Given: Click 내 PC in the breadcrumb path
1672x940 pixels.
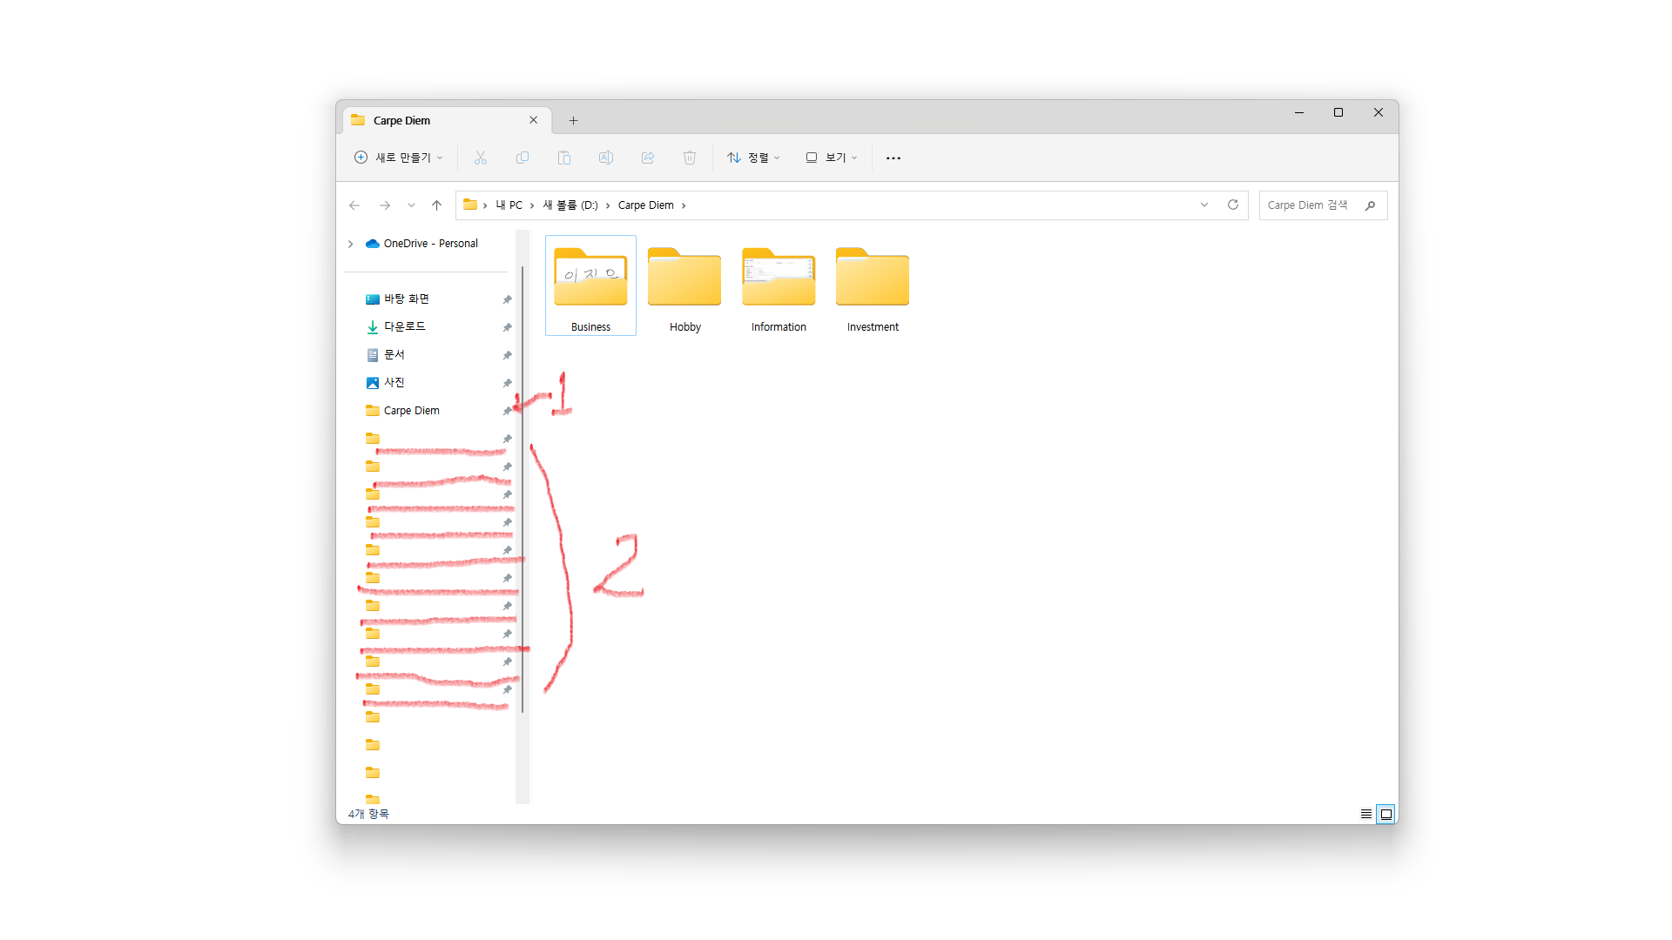Looking at the screenshot, I should (x=509, y=205).
